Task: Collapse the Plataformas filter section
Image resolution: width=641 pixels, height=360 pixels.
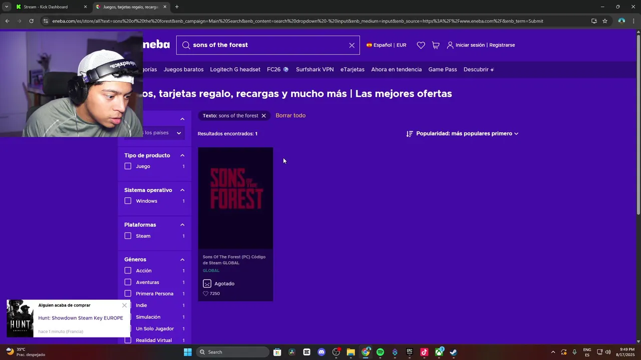Action: (x=182, y=225)
